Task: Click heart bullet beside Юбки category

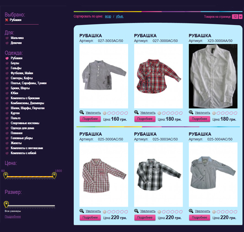Action: pos(7,93)
